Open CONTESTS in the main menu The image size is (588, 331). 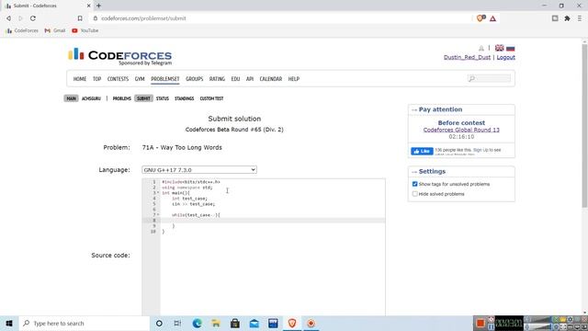118,79
